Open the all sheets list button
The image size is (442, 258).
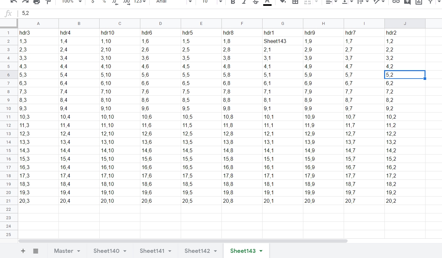coord(36,251)
